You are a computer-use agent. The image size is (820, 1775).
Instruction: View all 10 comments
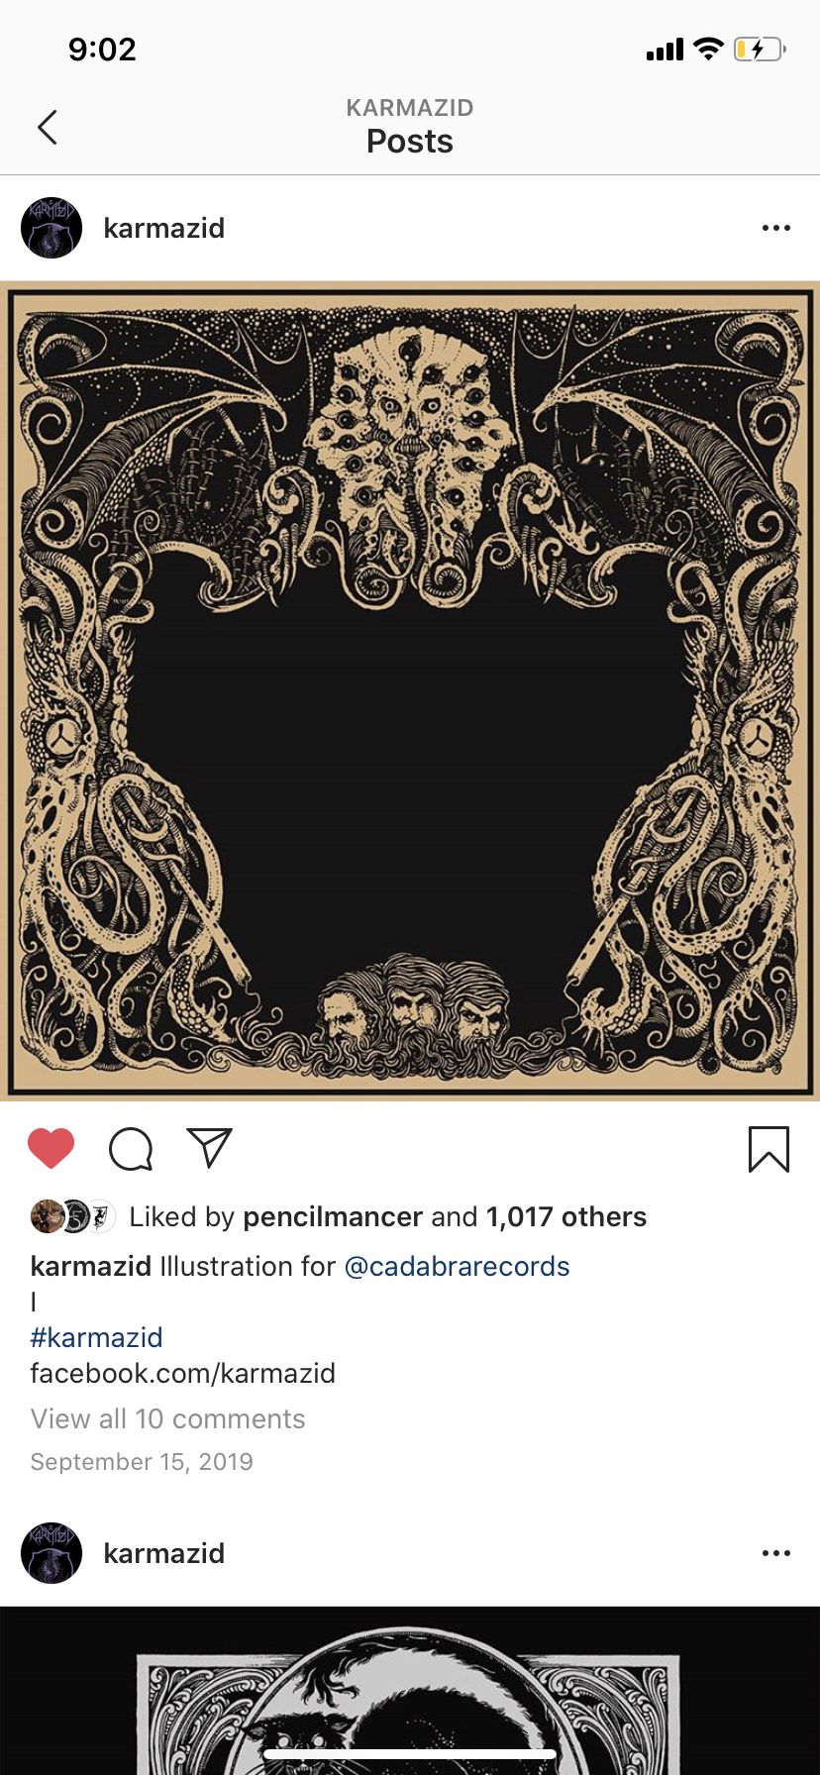(167, 1418)
